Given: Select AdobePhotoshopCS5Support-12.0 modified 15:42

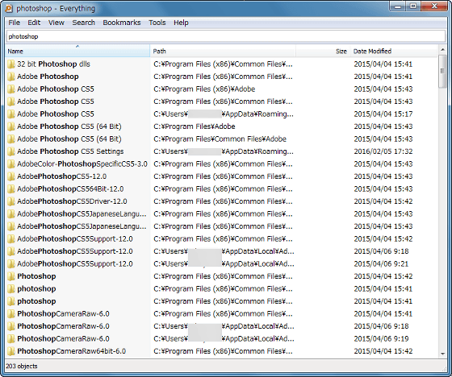Looking at the screenshot, I should point(75,239).
